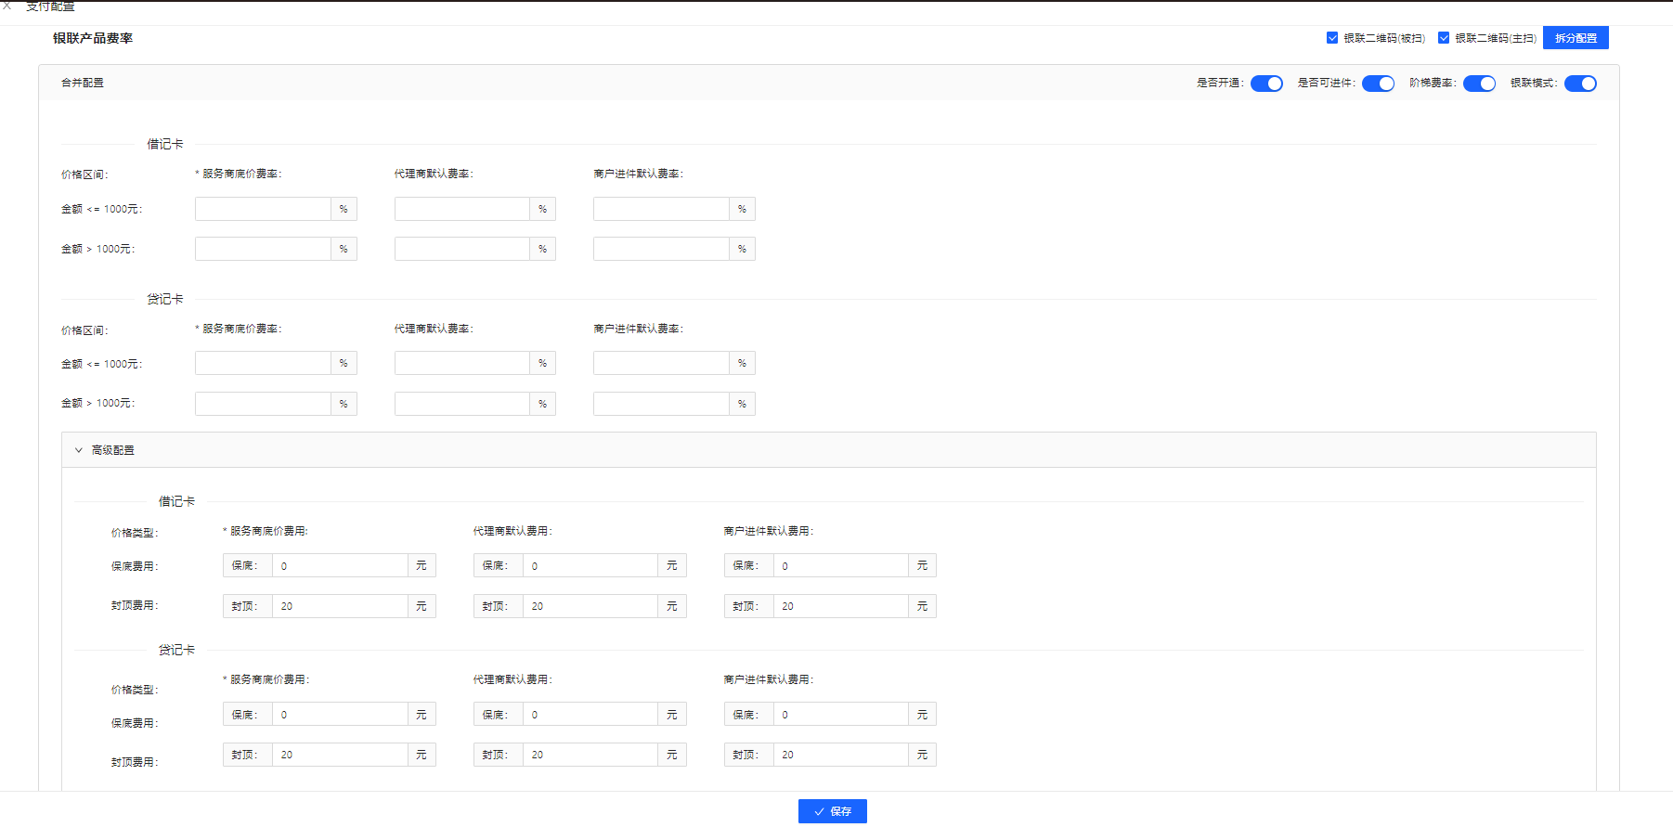Collapse the 高级配置 section chevron
This screenshot has width=1673, height=827.
(x=79, y=450)
